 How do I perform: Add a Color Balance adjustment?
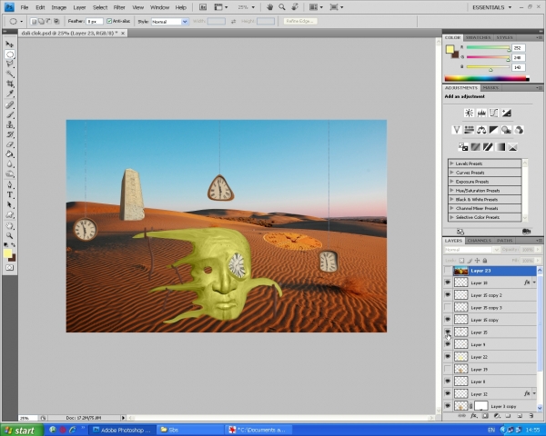pos(481,130)
